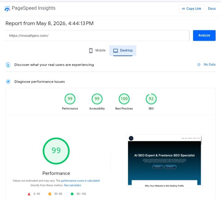
Task: Open 'performance score is calculated' link
Action: point(80,181)
